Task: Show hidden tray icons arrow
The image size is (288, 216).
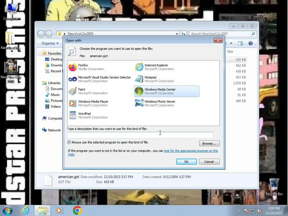Action: click(239, 211)
